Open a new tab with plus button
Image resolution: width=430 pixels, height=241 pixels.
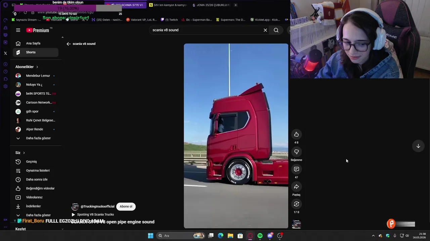[x=235, y=5]
